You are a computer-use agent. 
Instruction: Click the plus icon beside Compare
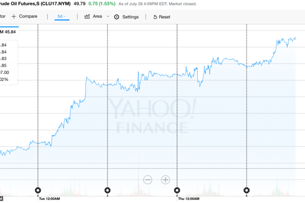(14, 17)
